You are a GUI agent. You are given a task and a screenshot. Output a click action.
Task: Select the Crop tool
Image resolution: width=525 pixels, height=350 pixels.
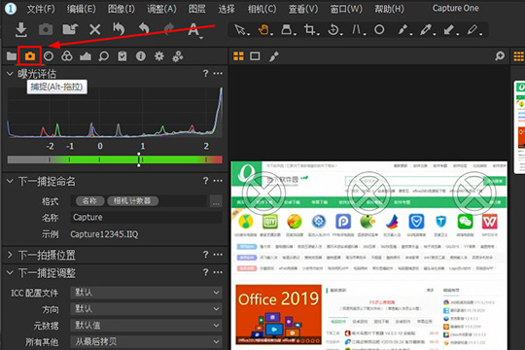(310, 29)
